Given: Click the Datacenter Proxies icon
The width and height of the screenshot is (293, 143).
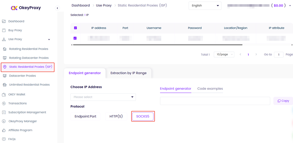Looking at the screenshot, I should coord(5,76).
